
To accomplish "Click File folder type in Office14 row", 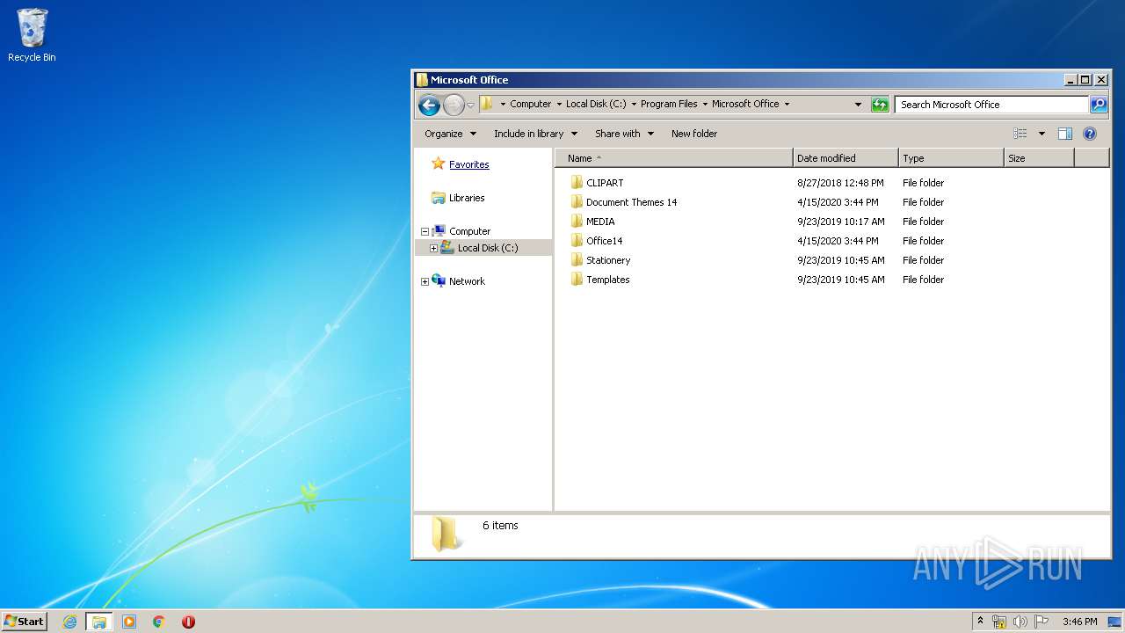I will pos(923,241).
